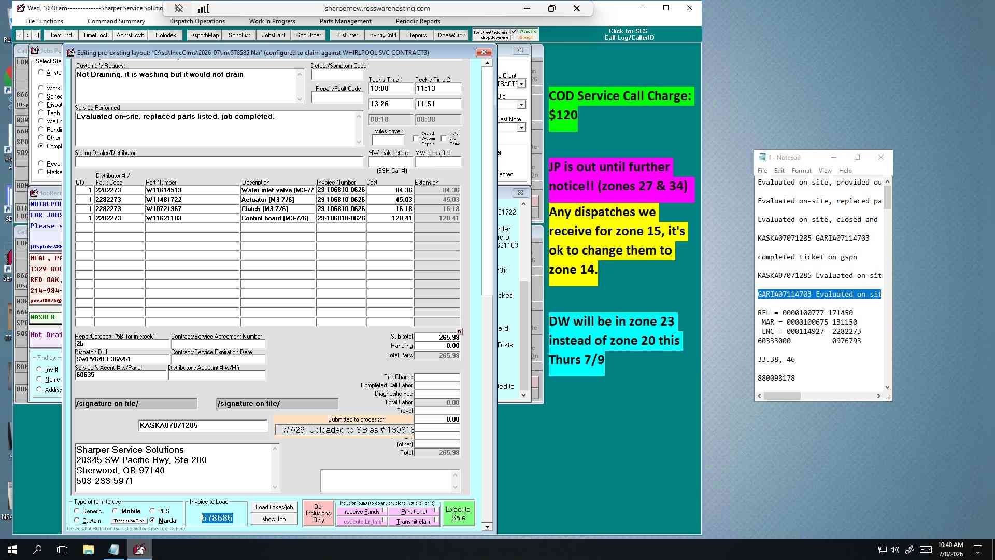995x560 pixels.
Task: Open the Format menu in Notepad
Action: coord(801,171)
